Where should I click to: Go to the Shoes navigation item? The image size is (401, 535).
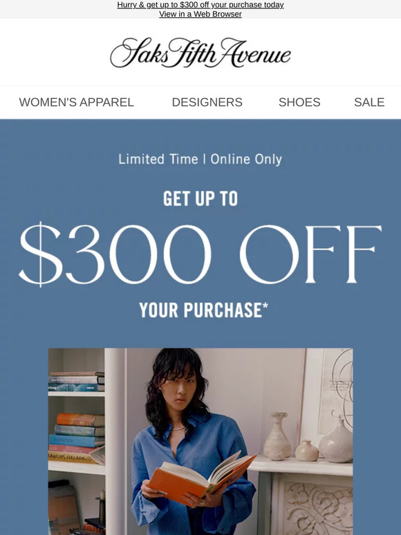[x=299, y=102]
